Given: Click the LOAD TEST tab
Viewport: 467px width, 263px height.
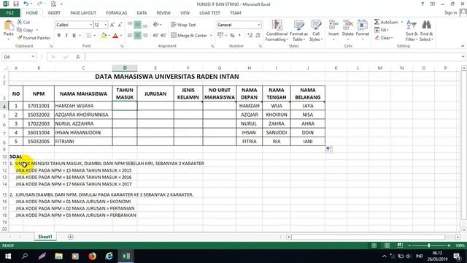Looking at the screenshot, I should [x=209, y=13].
